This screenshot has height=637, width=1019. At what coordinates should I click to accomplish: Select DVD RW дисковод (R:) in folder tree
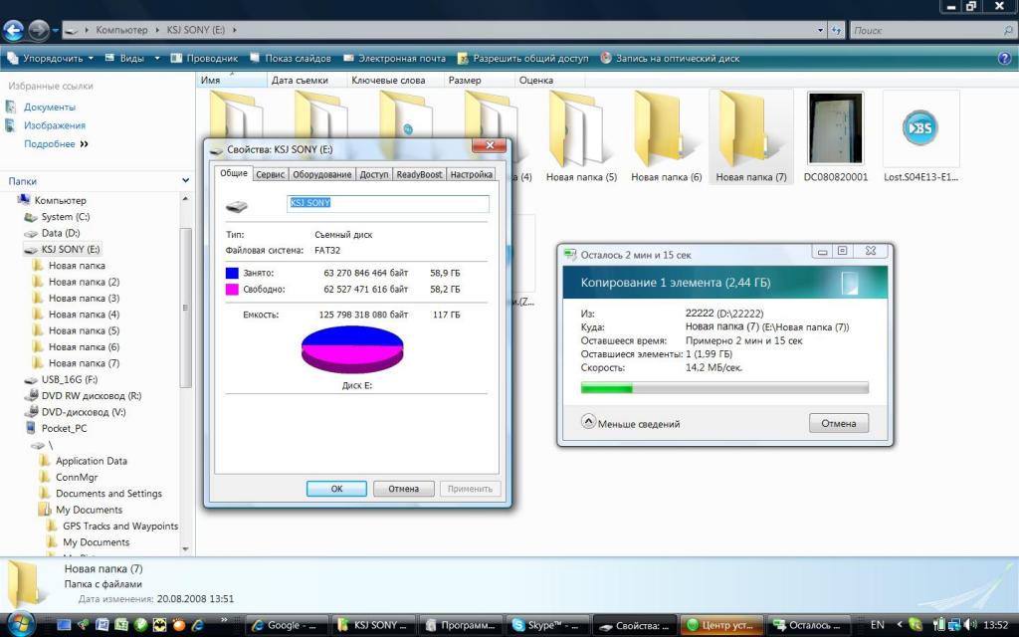point(91,395)
